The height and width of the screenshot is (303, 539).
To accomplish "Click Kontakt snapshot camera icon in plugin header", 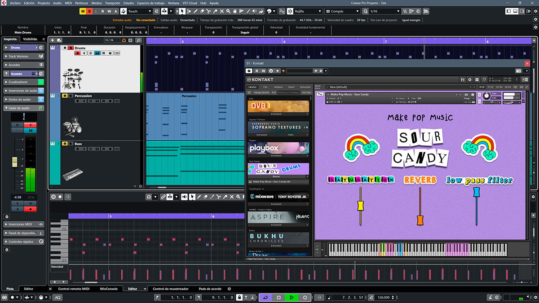I will [x=519, y=71].
